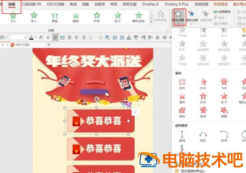Image resolution: width=246 pixels, height=173 pixels.
Task: Toggle center alignment button in quick toolbar
Action: pos(55,37)
